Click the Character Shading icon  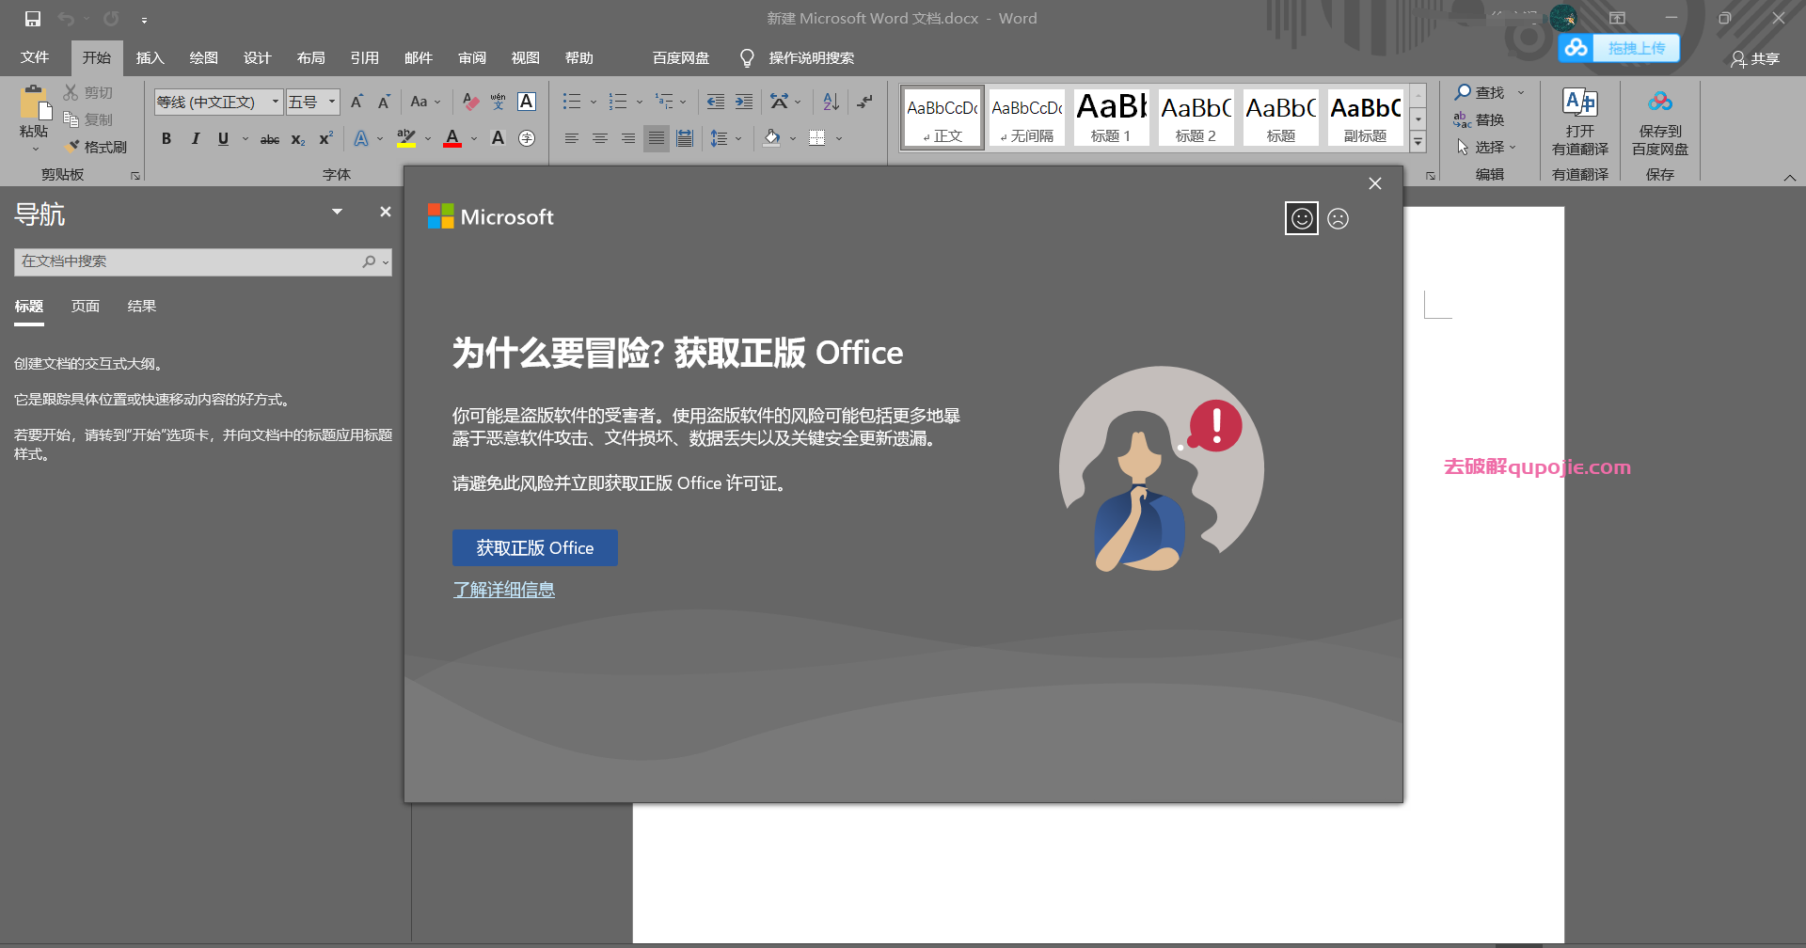pyautogui.click(x=499, y=138)
